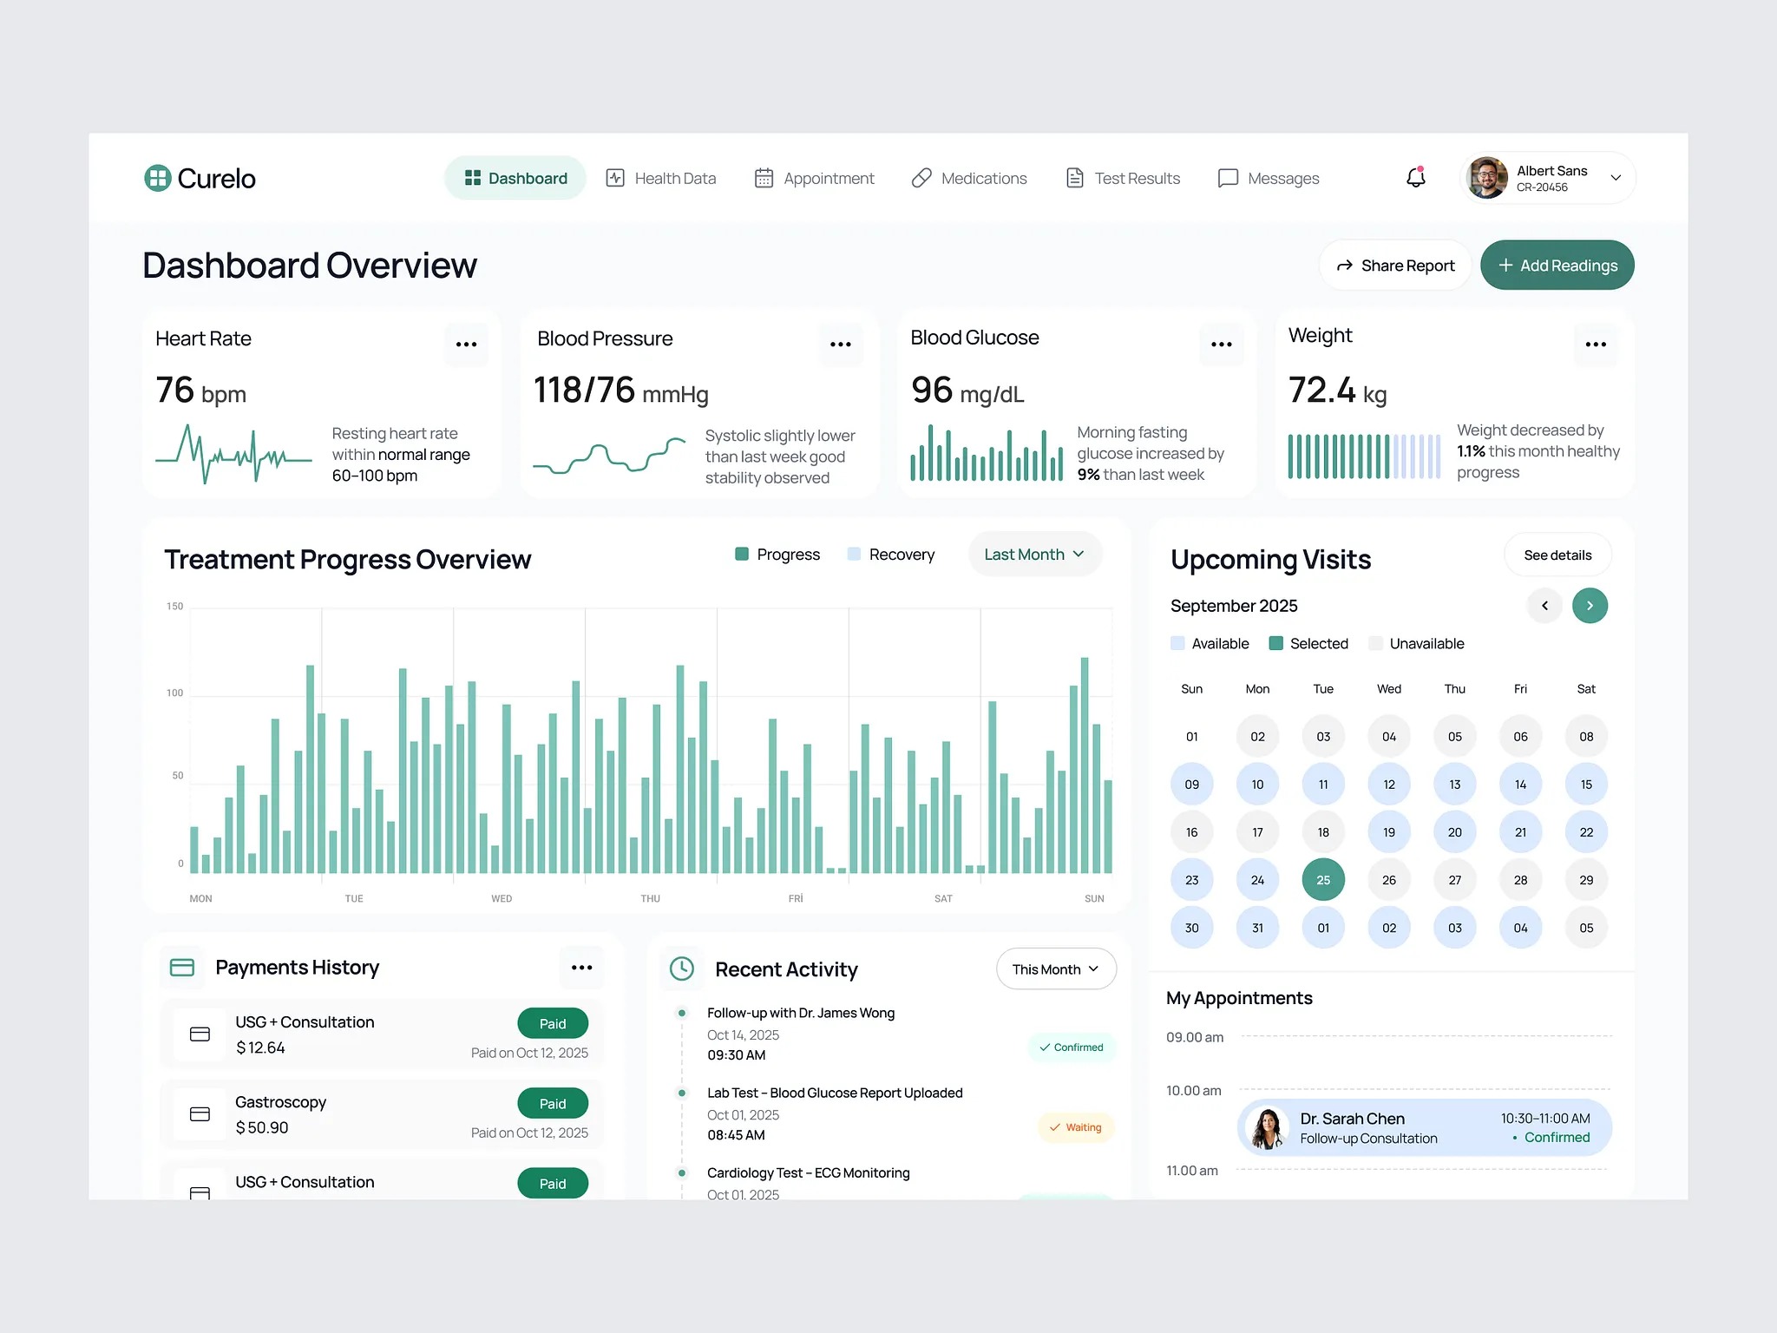Expand the This Month dropdown
1777x1333 pixels.
pyautogui.click(x=1056, y=969)
